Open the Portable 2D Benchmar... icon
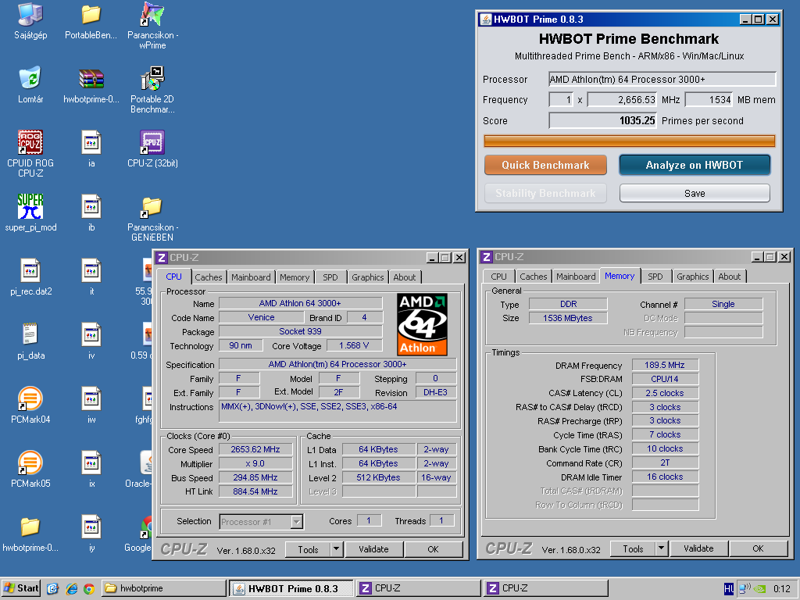Image resolution: width=800 pixels, height=600 pixels. pos(152,90)
